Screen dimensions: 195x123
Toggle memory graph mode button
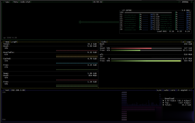tap(14, 42)
